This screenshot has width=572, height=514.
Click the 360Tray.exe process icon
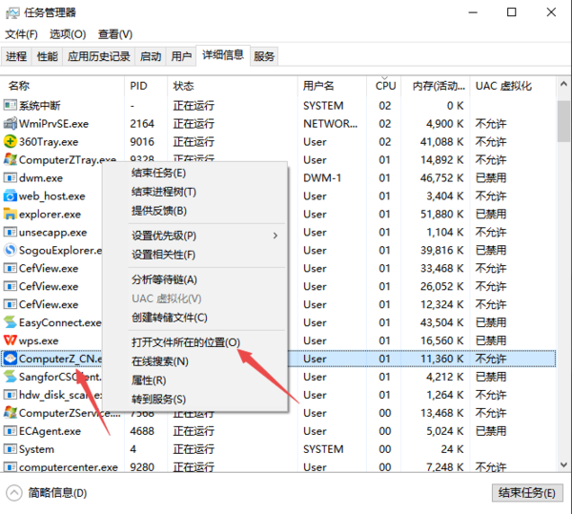click(10, 142)
